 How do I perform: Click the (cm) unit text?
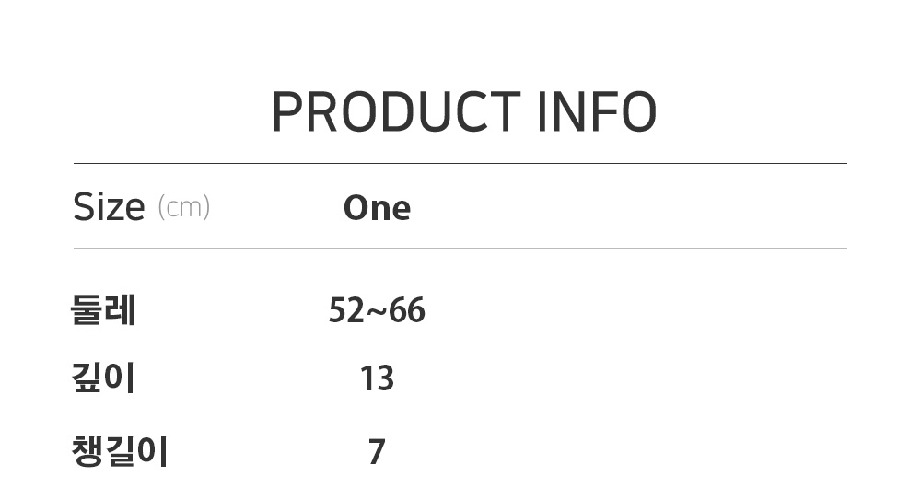(x=184, y=207)
